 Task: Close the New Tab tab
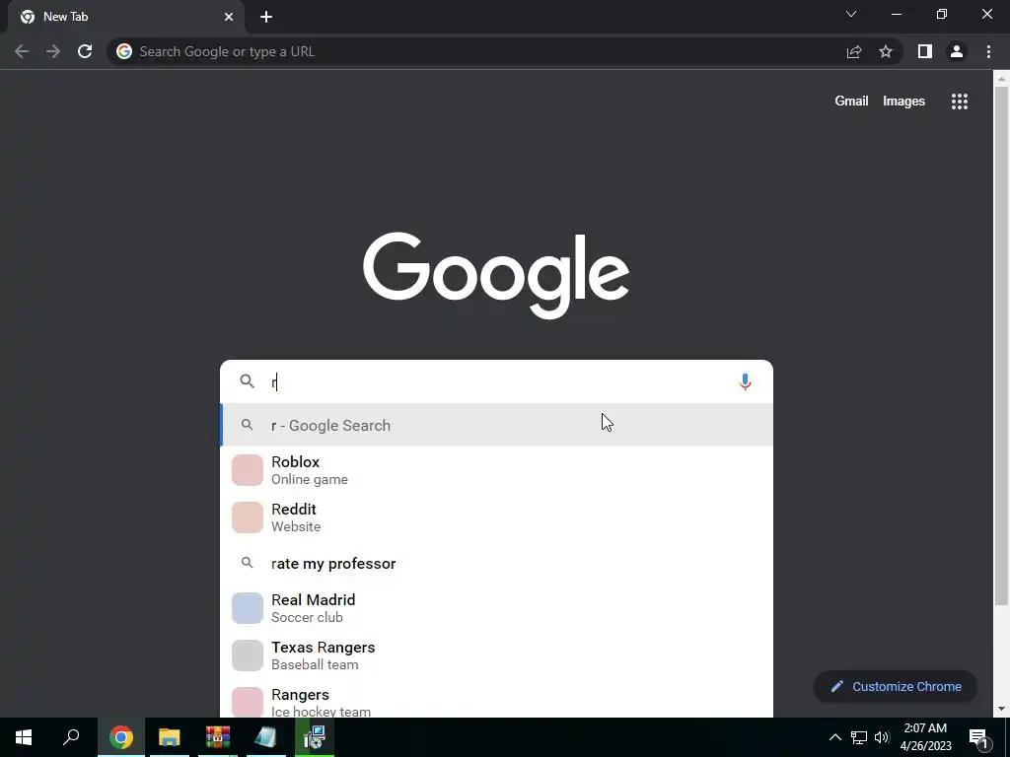click(229, 17)
